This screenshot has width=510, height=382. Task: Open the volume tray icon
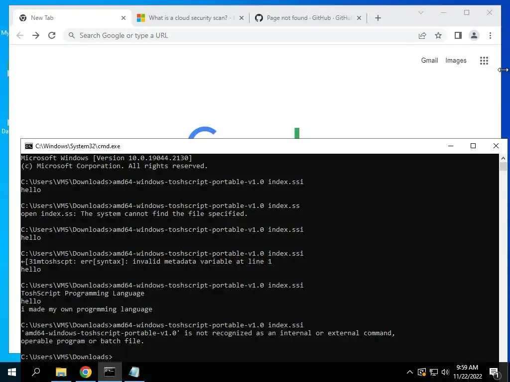[445, 372]
